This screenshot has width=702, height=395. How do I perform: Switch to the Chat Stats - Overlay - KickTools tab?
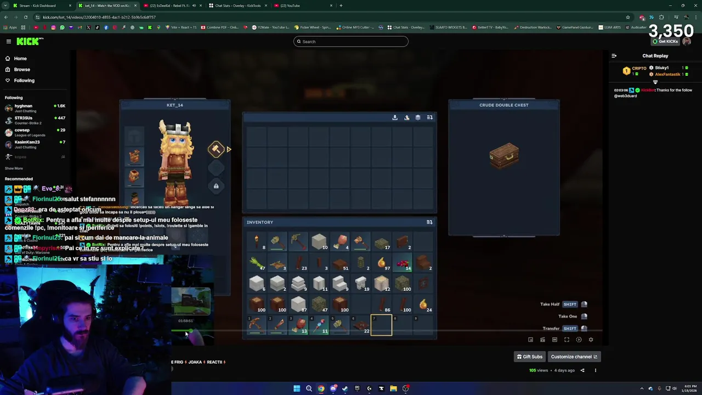pos(237,5)
